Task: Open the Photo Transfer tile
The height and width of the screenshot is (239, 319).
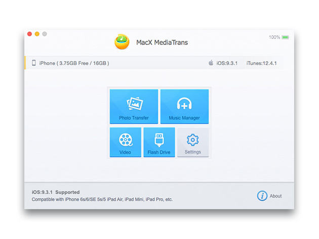Action: pos(134,107)
